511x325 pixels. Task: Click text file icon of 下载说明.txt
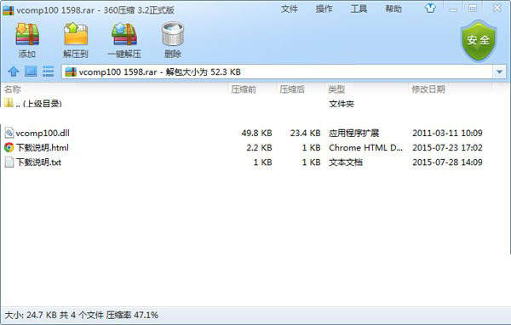(9, 162)
